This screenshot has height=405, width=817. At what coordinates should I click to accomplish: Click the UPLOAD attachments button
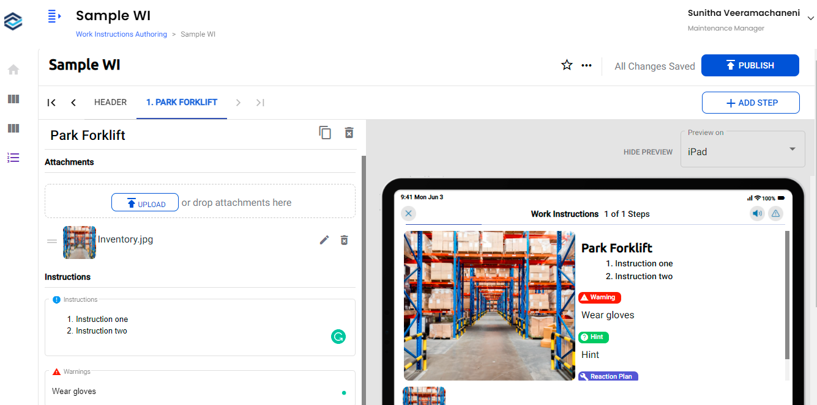pyautogui.click(x=145, y=203)
